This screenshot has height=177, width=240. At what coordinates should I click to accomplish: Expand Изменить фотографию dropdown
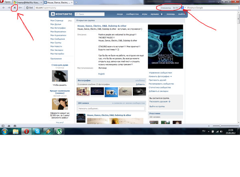pyautogui.click(x=160, y=76)
